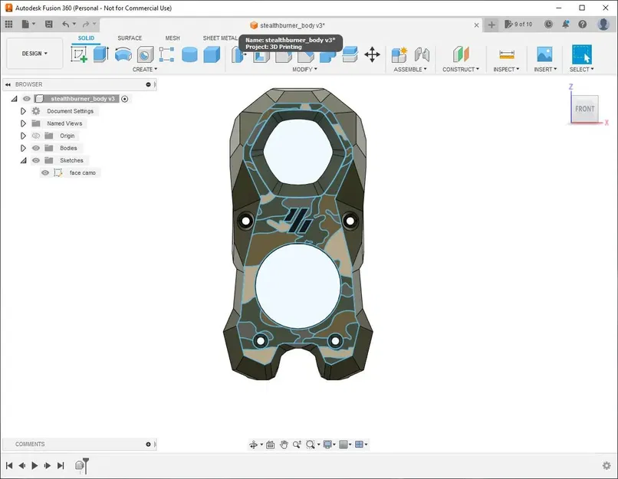The width and height of the screenshot is (618, 479).
Task: Hide the Bodies folder
Action: click(x=36, y=148)
